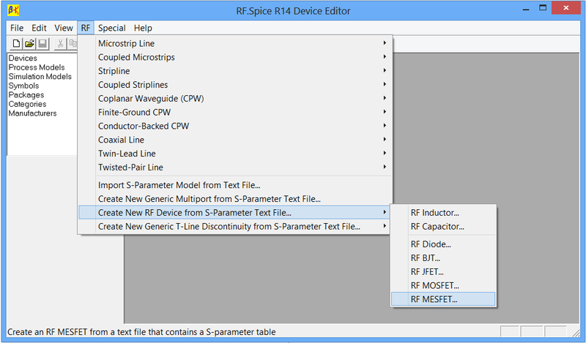The image size is (586, 343).
Task: Click the Save disk toolbar icon
Action: click(42, 44)
